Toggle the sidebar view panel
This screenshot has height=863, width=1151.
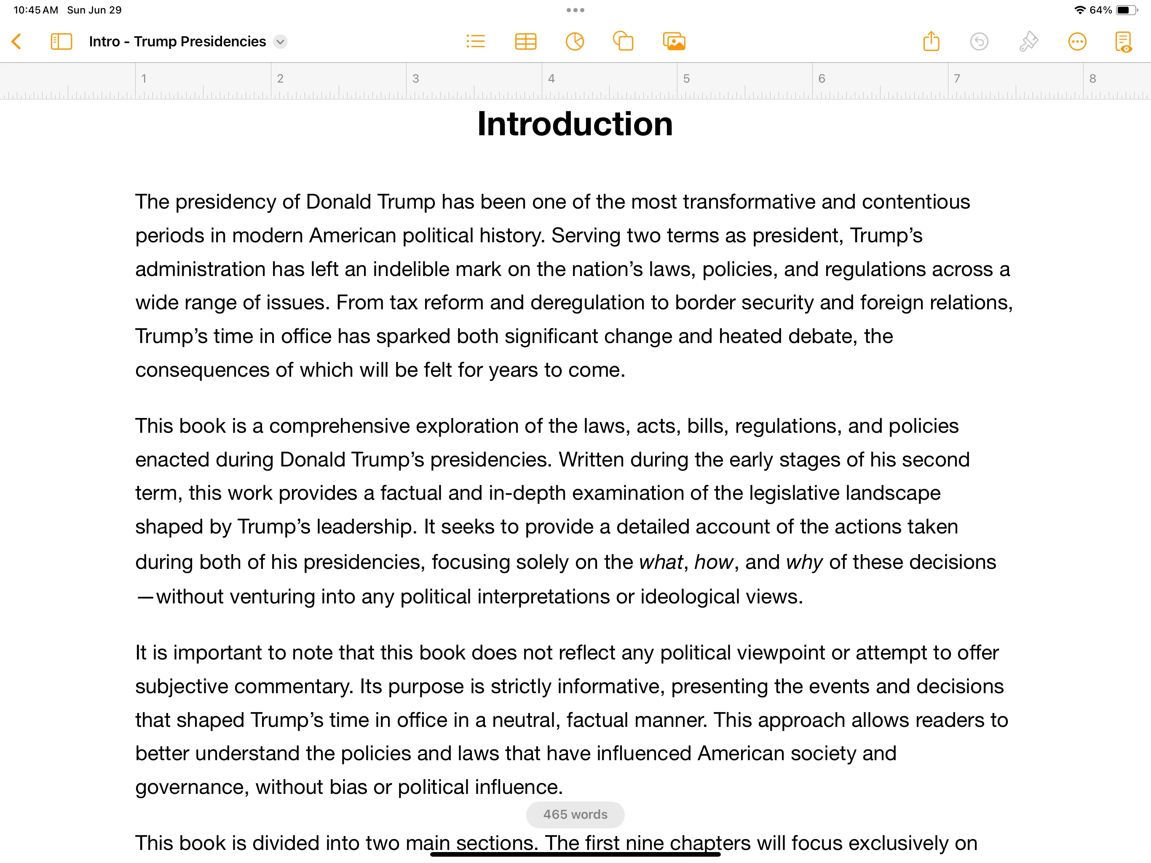[61, 42]
